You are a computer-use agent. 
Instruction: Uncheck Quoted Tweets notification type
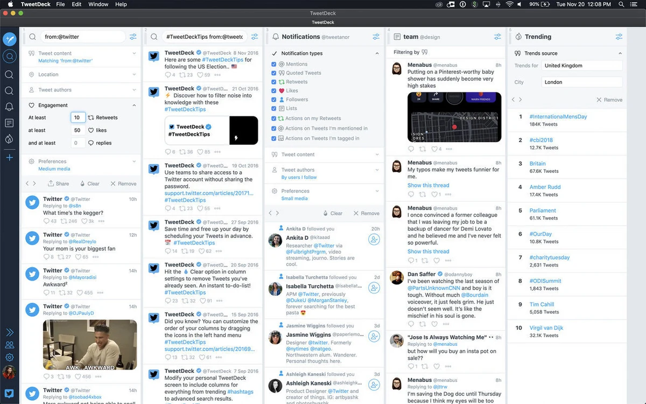click(x=274, y=73)
